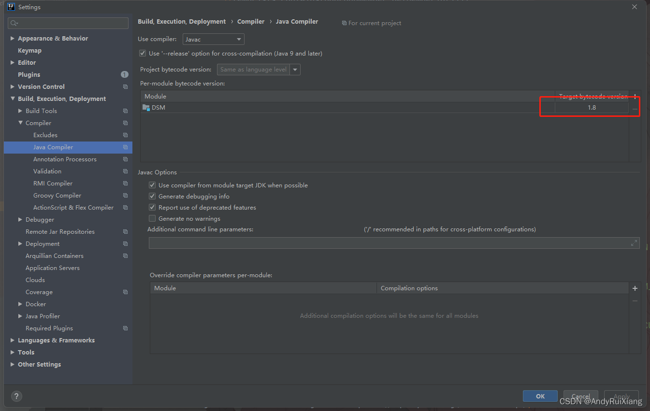This screenshot has width=650, height=411.
Task: Toggle Use compiler from module target JDK checkbox
Action: pos(152,185)
